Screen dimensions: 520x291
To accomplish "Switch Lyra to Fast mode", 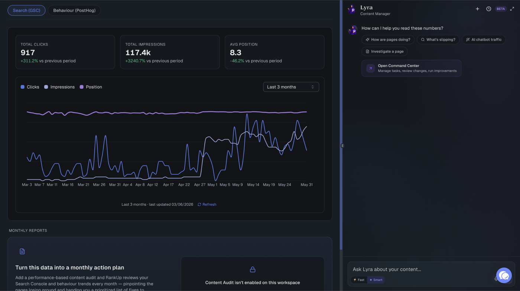I will pyautogui.click(x=359, y=280).
